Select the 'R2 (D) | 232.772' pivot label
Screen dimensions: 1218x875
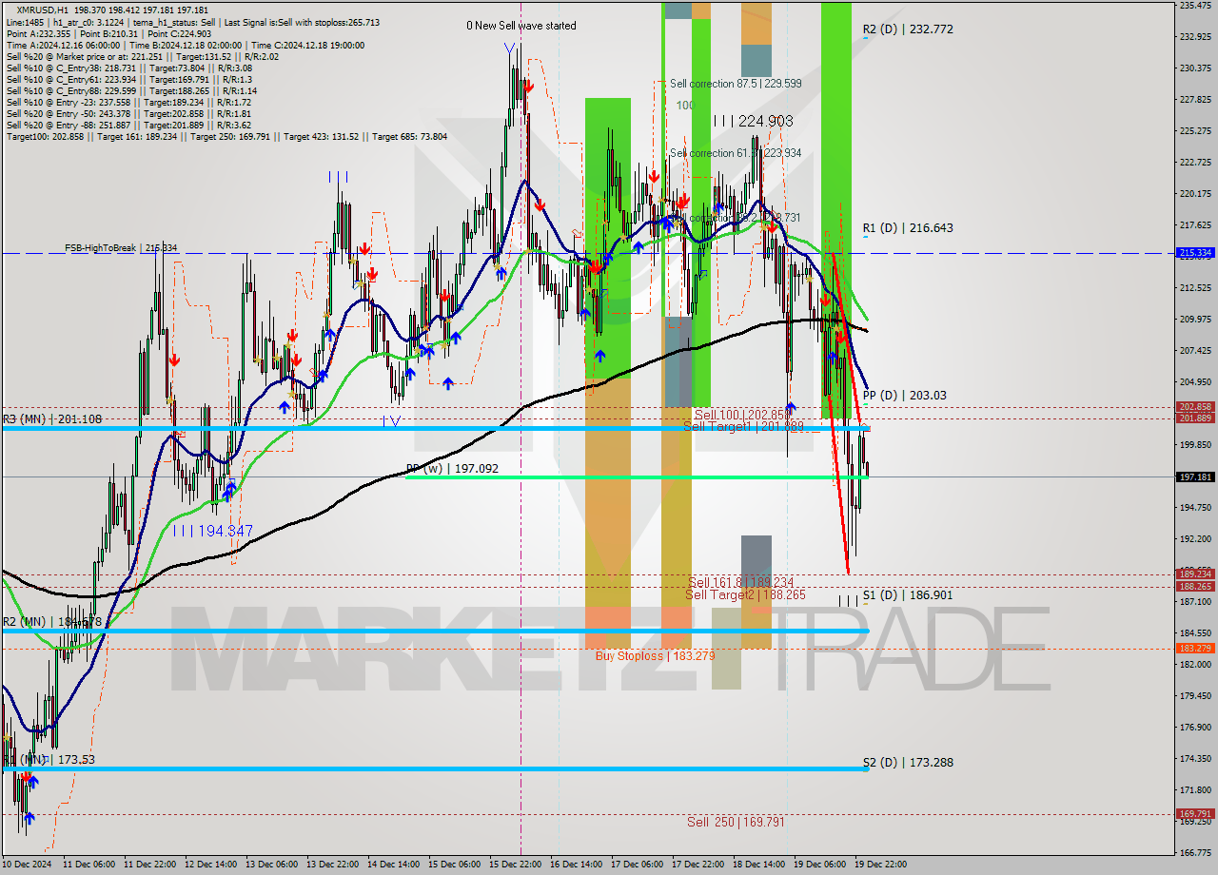click(x=908, y=29)
